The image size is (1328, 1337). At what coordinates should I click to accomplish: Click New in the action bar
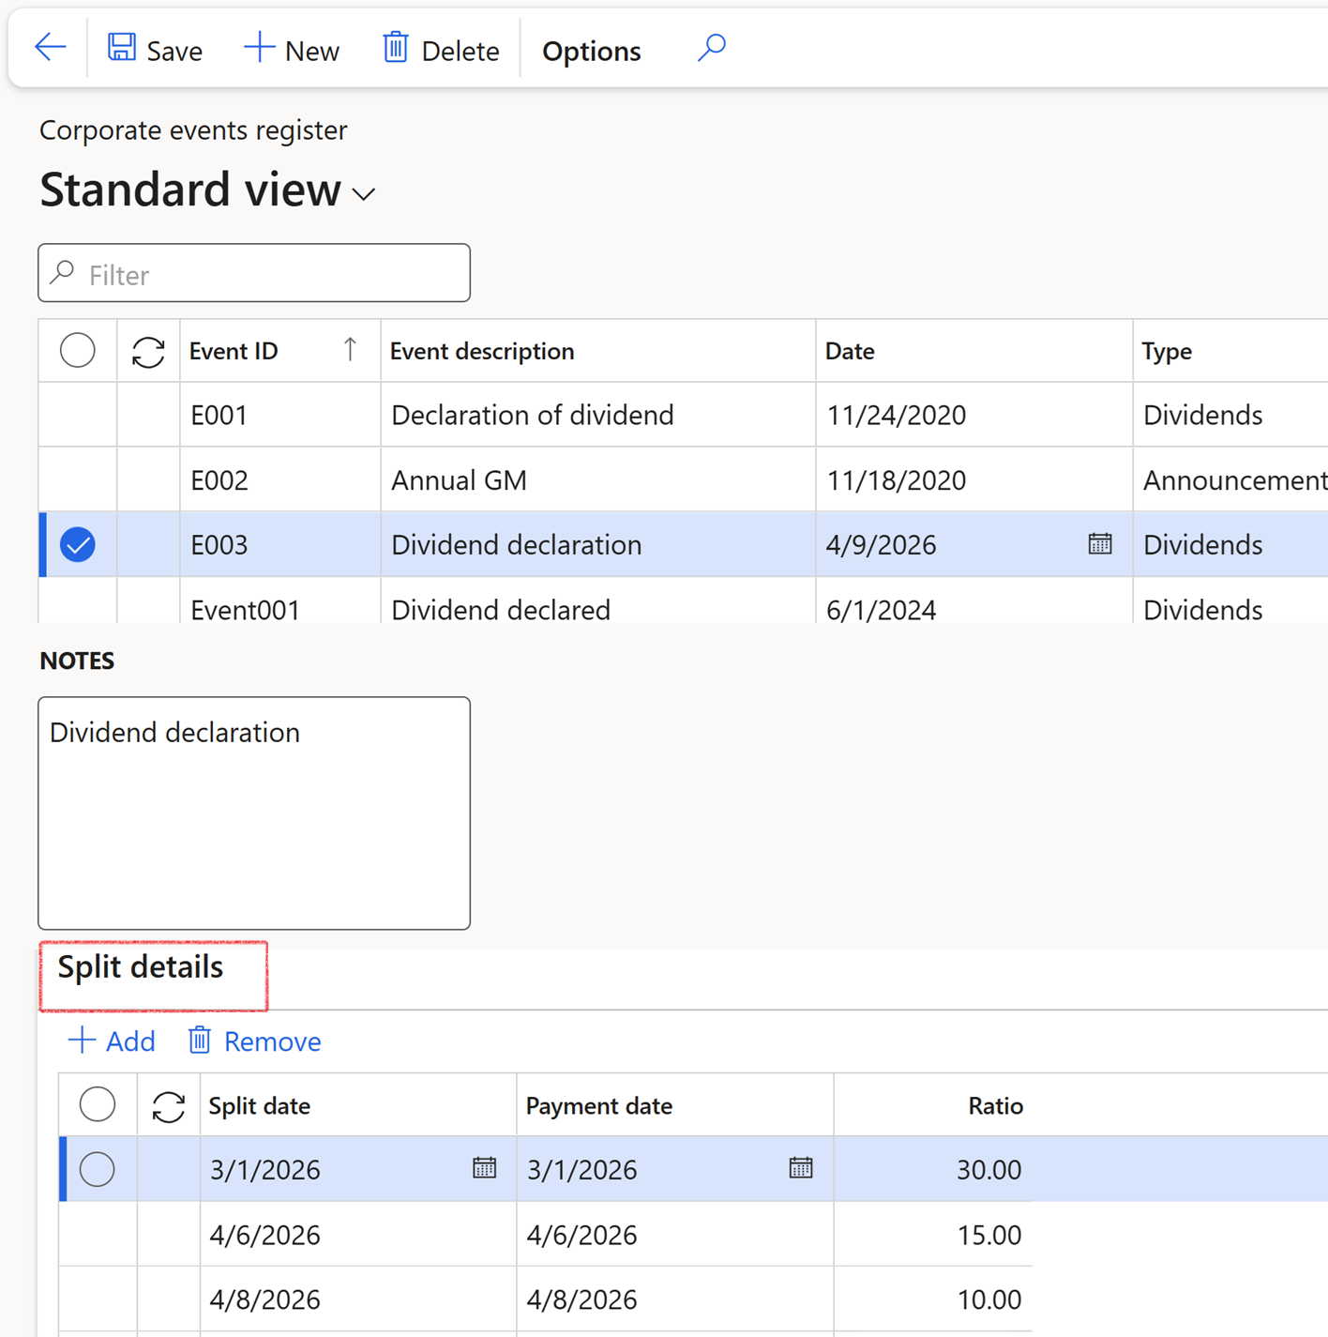coord(292,50)
